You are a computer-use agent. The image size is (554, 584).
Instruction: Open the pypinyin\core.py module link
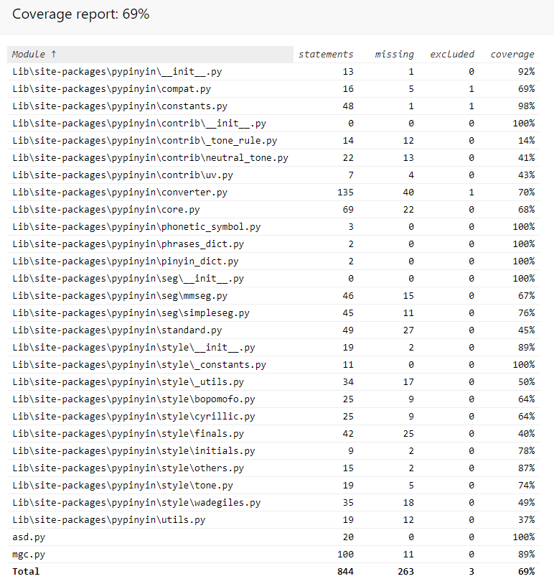tap(105, 210)
